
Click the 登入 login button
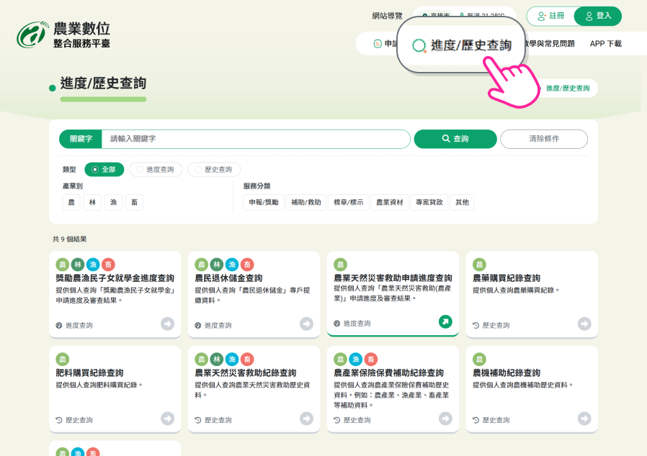pos(598,16)
